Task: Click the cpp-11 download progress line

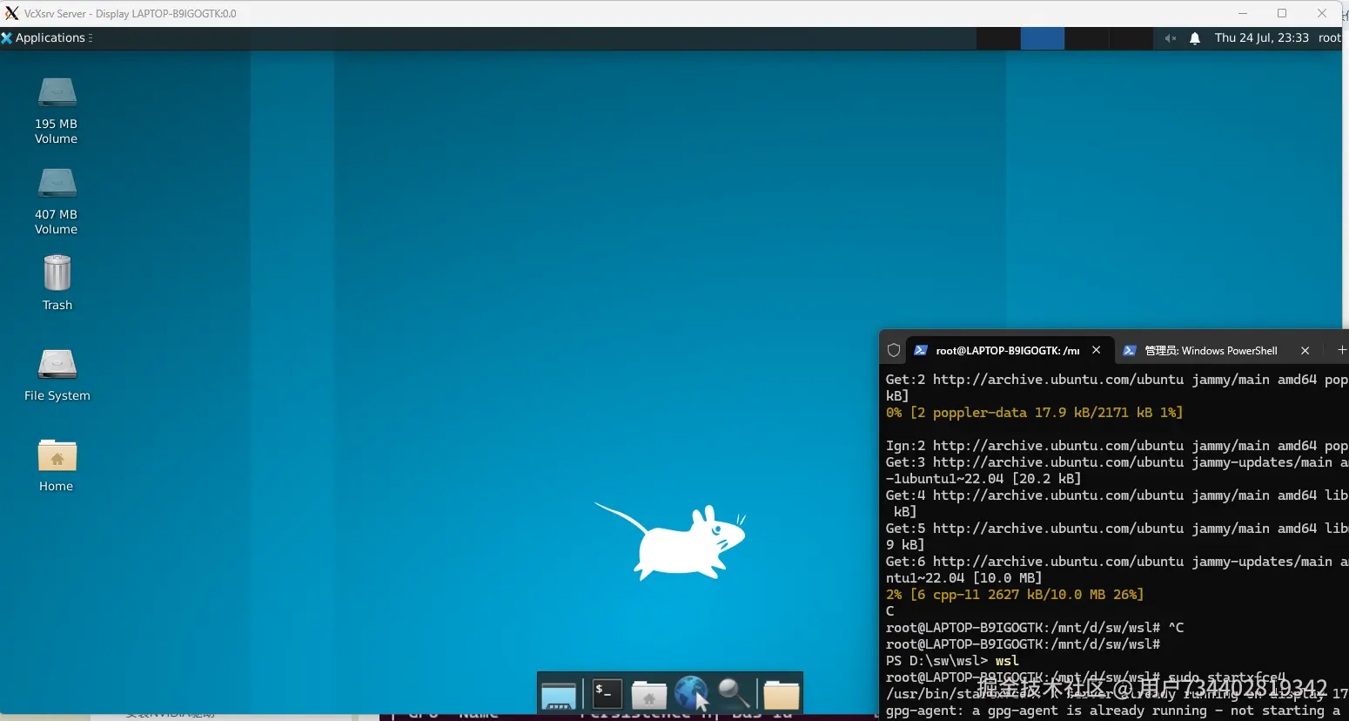Action: [x=1015, y=594]
